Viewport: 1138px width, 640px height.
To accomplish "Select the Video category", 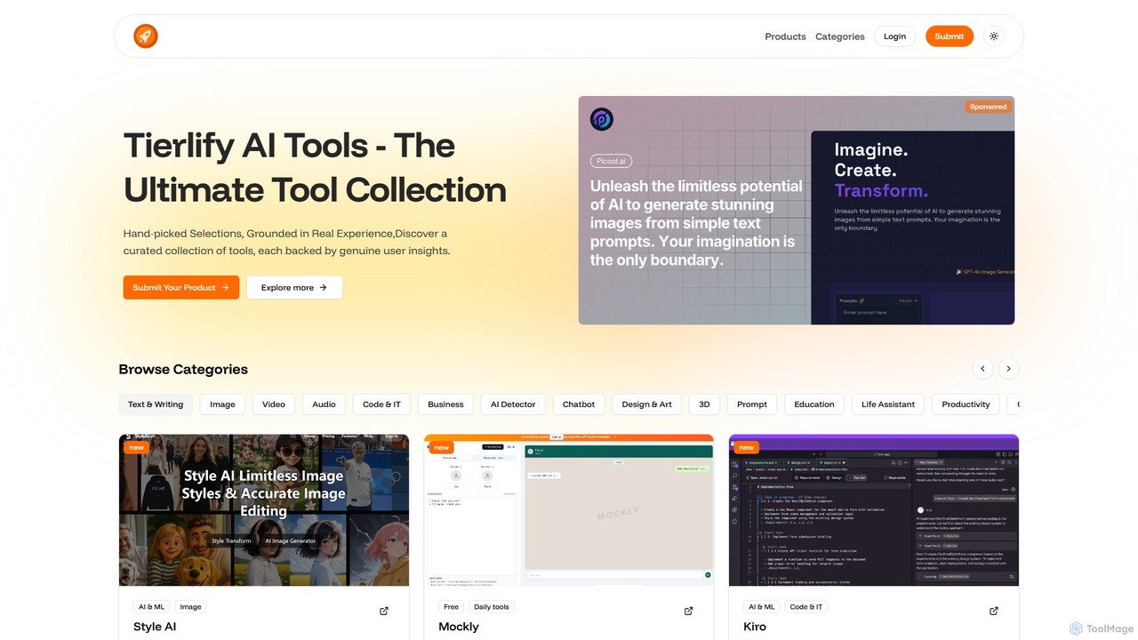I will 274,404.
